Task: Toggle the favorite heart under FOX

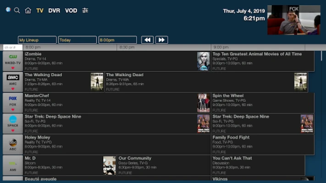Action: click(13, 110)
